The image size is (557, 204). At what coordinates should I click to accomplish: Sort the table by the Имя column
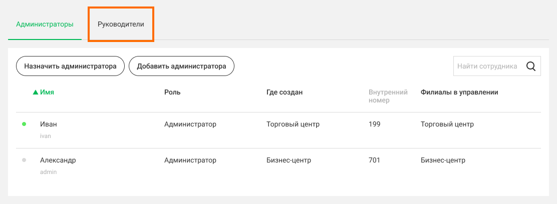(47, 92)
